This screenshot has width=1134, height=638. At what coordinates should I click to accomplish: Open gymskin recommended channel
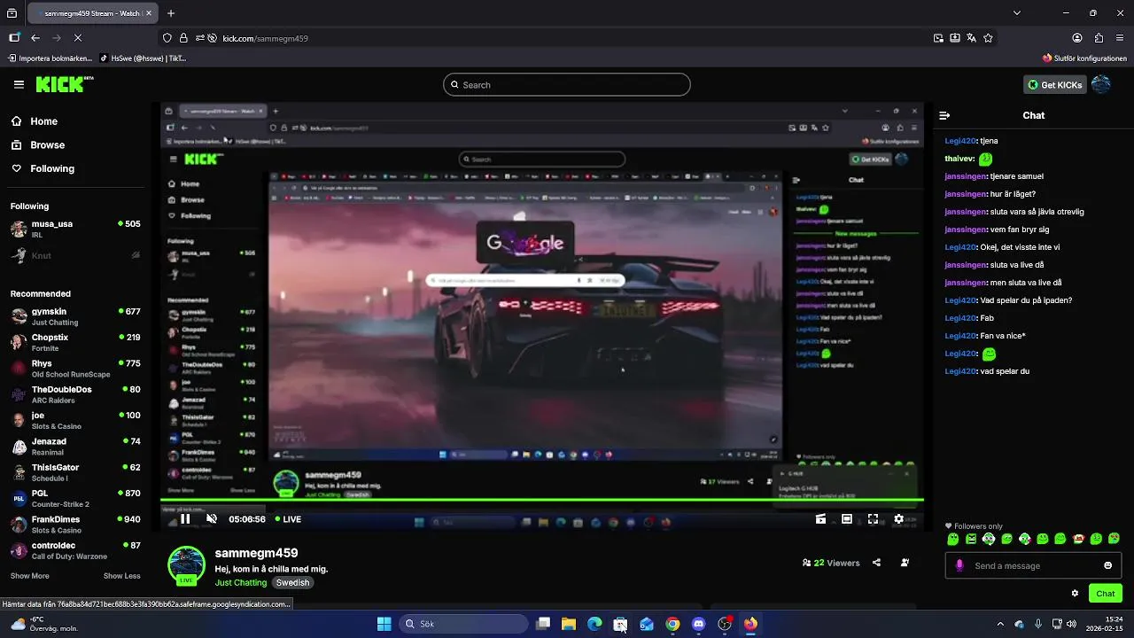pos(75,316)
